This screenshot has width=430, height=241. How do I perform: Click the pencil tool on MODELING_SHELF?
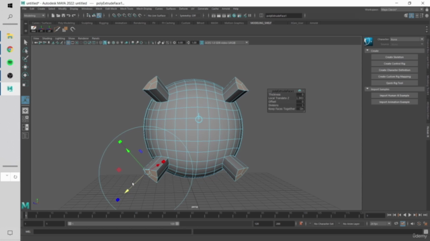[x=57, y=29]
